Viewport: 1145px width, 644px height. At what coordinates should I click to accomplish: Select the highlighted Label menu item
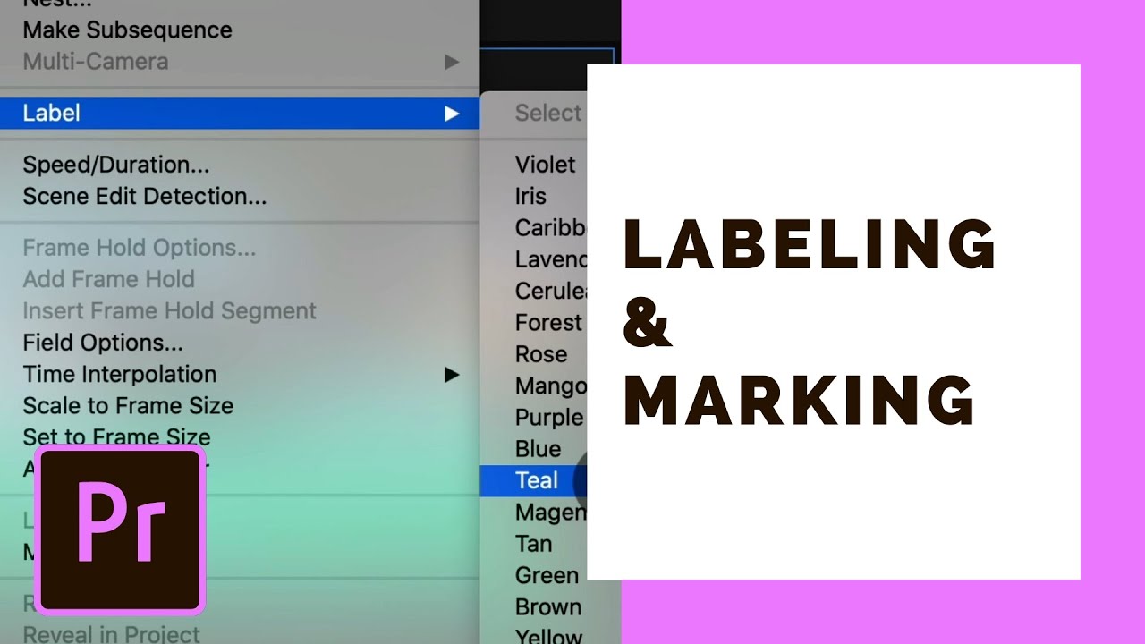click(240, 113)
